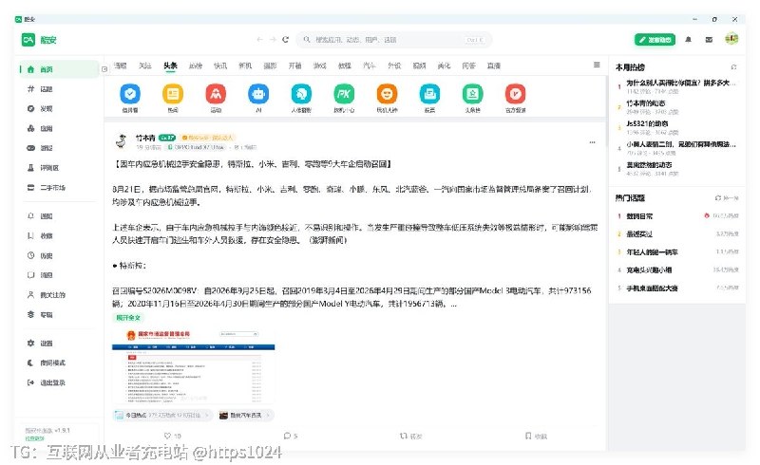Collapse the sidebar with the small toggle icon

pyautogui.click(x=104, y=69)
